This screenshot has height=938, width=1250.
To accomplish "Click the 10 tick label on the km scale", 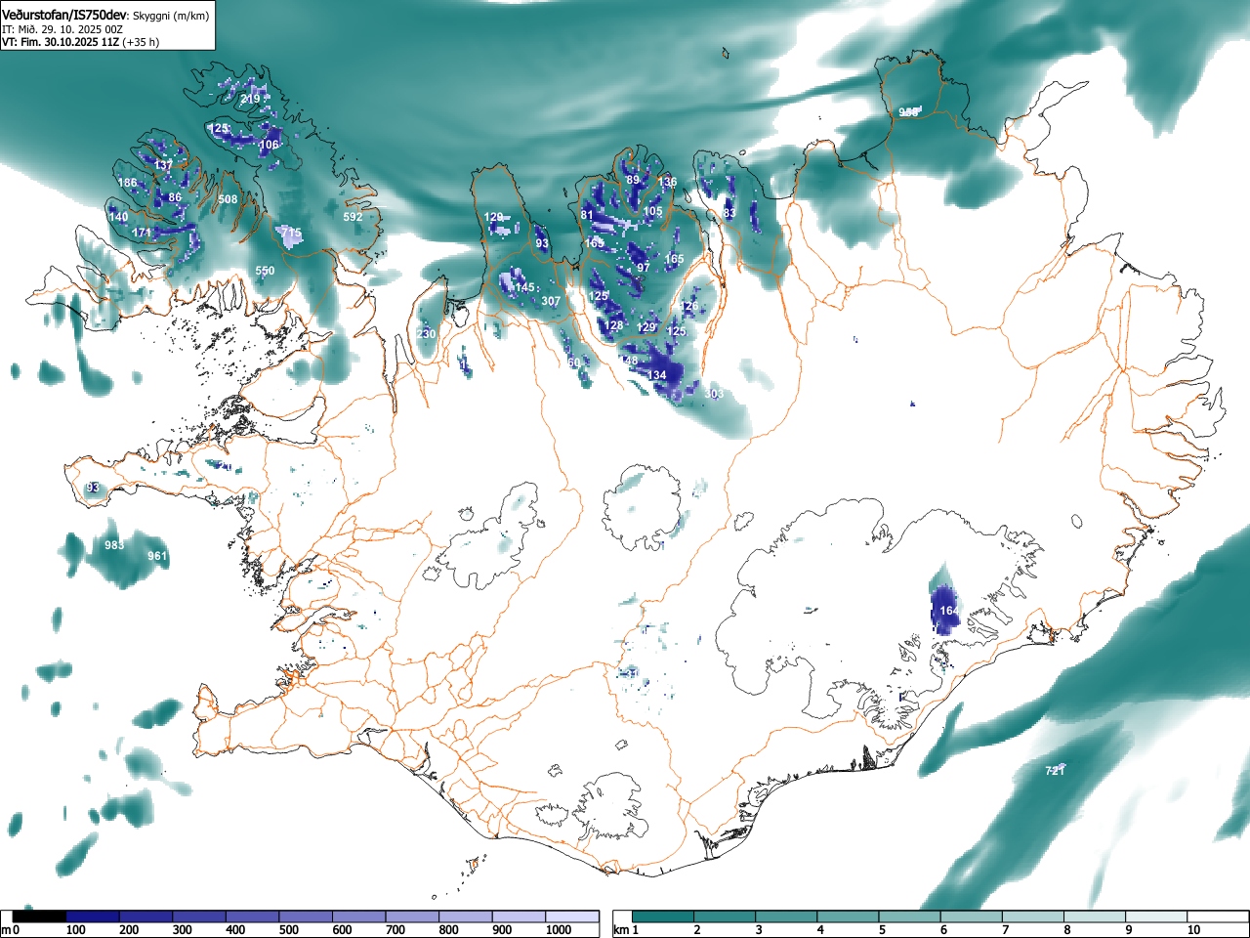I will click(x=1192, y=930).
